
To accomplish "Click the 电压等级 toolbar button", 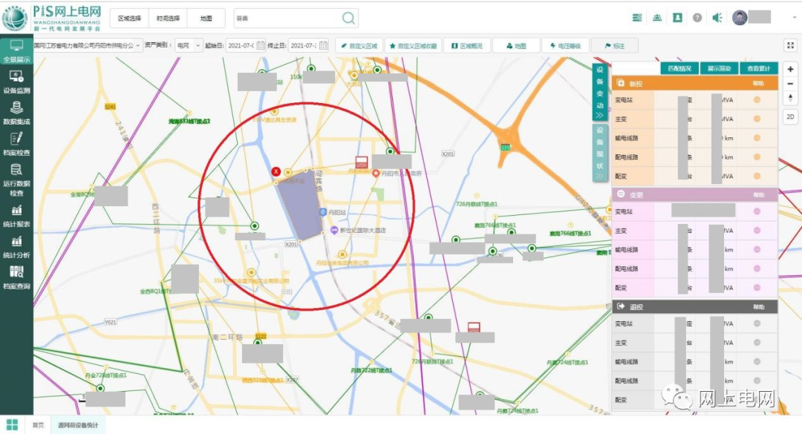I will pos(565,45).
